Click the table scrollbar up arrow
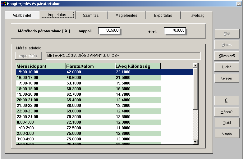This screenshot has width=243, height=159. click(195, 66)
